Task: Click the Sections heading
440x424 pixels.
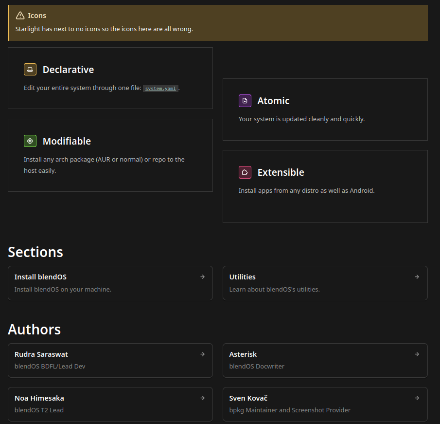Action: click(35, 252)
